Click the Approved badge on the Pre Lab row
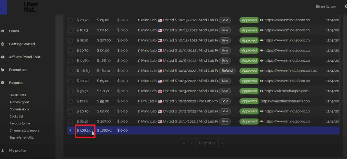347x159 pixels. click(249, 101)
